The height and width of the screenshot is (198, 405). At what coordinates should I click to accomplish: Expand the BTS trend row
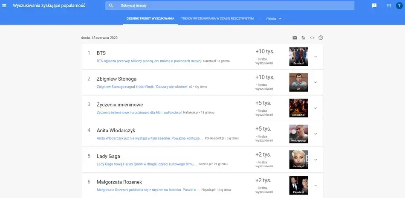click(315, 57)
